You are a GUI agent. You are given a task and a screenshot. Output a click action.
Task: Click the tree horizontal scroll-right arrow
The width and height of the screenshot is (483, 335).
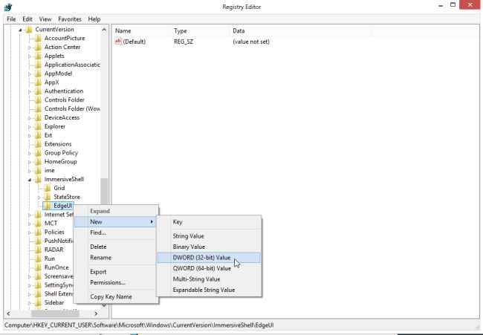click(x=96, y=313)
